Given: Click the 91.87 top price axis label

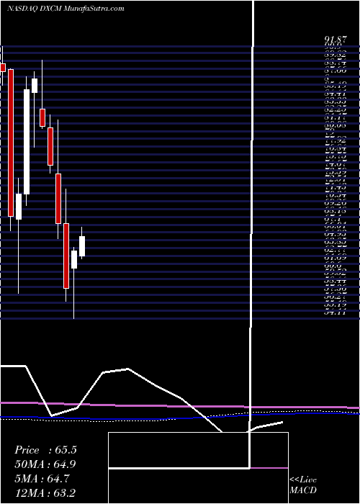Looking at the screenshot, I should [x=336, y=40].
